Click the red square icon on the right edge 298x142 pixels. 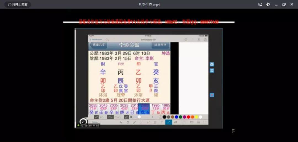(x=212, y=95)
